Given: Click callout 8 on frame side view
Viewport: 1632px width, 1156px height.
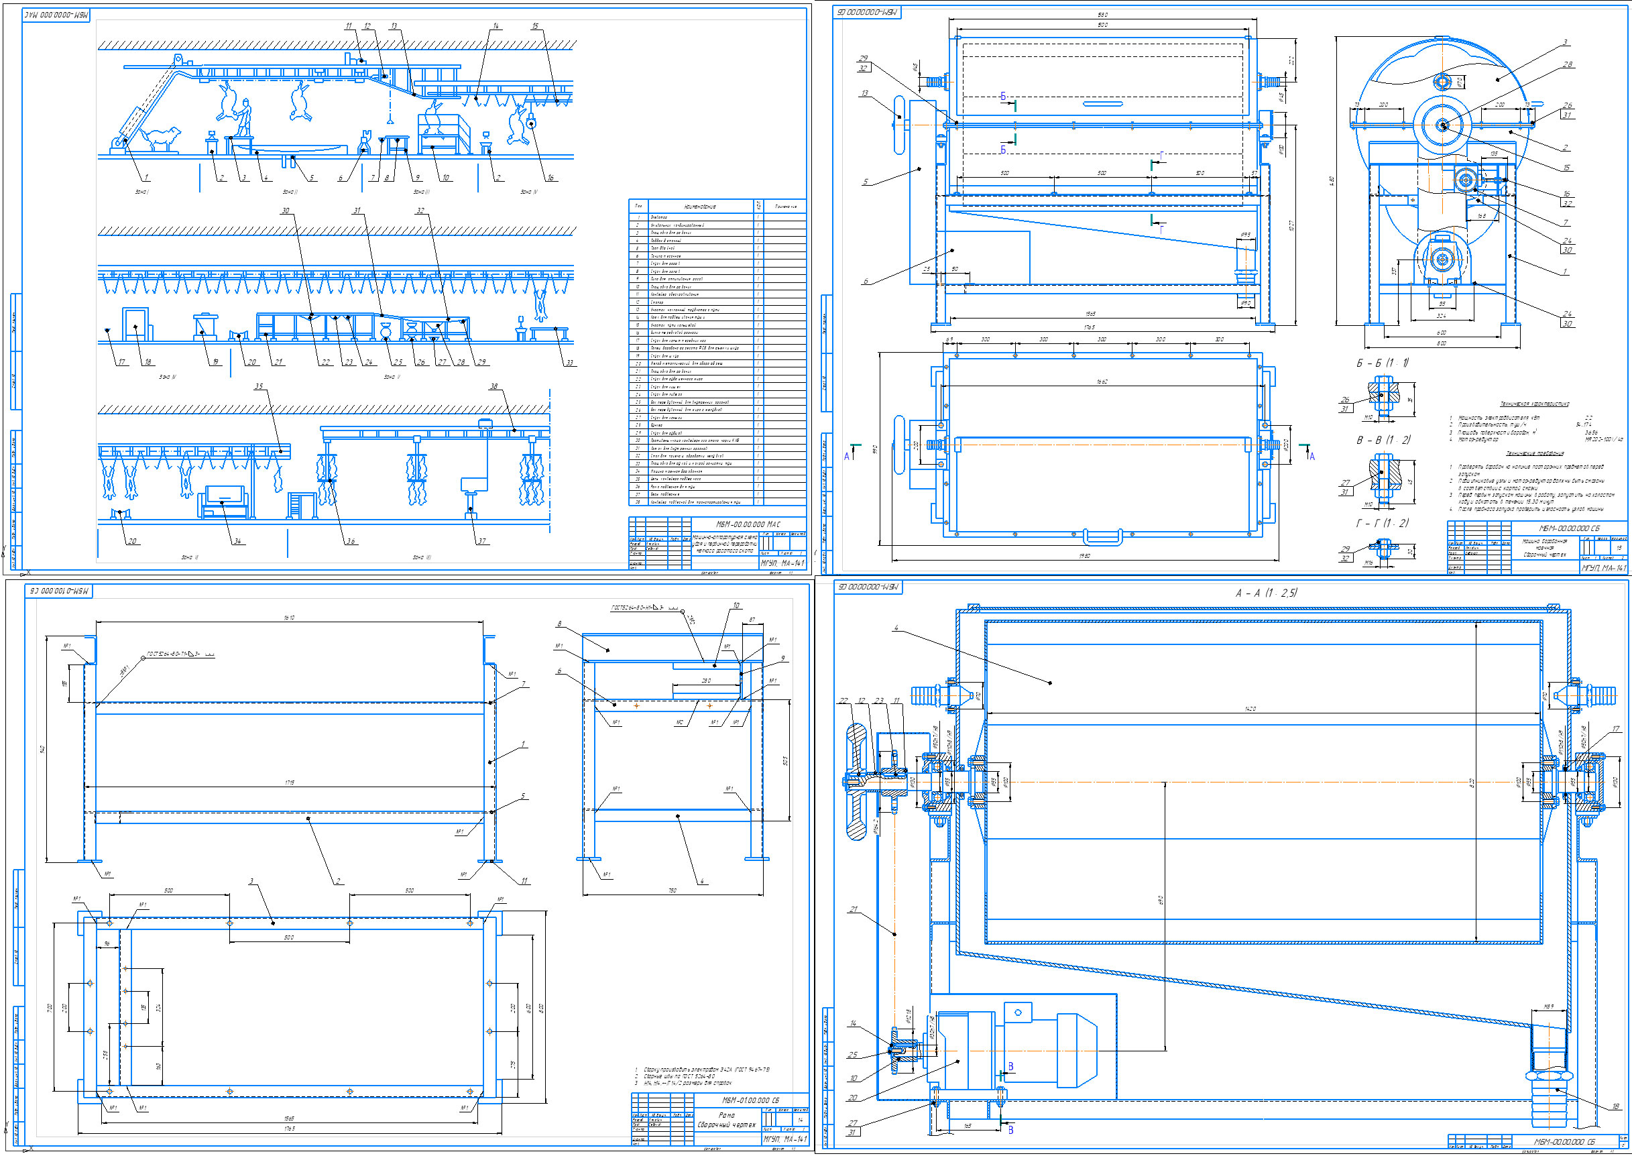Looking at the screenshot, I should coord(559,624).
